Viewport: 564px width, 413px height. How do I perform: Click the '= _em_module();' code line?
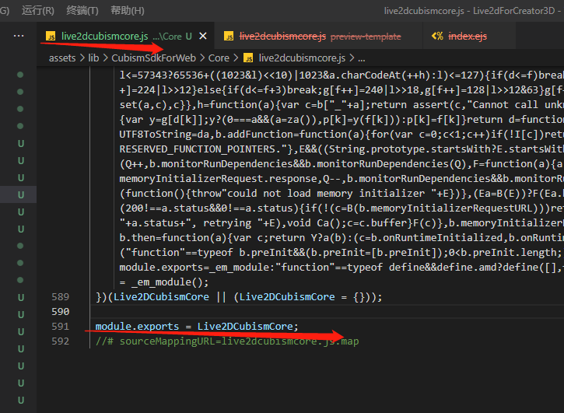pyautogui.click(x=164, y=282)
